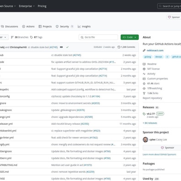Open the Used by heading link
The height and width of the screenshot is (181, 181).
click(x=148, y=179)
